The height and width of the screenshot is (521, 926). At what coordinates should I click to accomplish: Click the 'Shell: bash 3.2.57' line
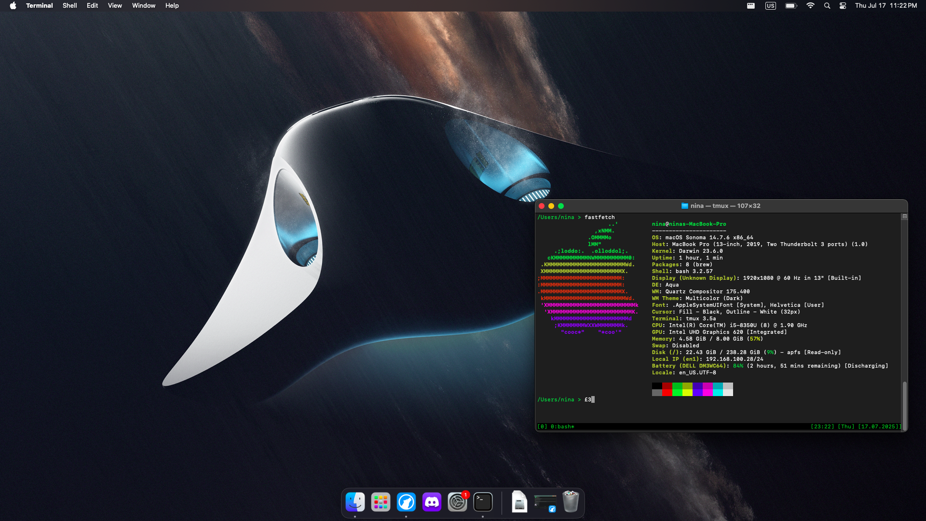pos(682,272)
